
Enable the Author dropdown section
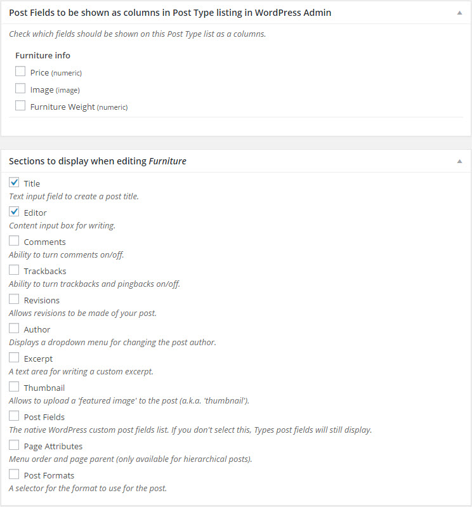click(14, 328)
